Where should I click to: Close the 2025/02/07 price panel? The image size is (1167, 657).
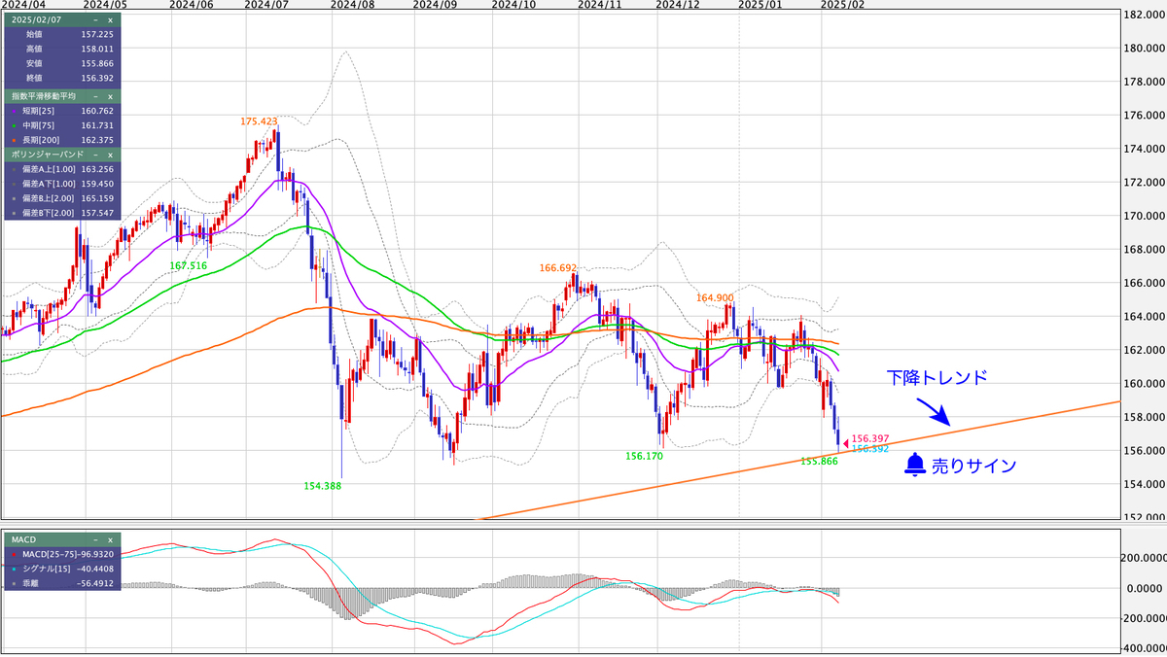tap(110, 19)
